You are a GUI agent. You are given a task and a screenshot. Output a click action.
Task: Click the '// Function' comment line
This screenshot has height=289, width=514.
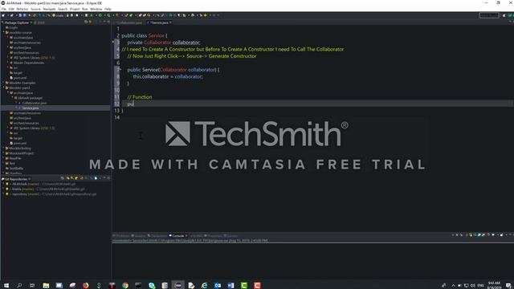coord(140,97)
